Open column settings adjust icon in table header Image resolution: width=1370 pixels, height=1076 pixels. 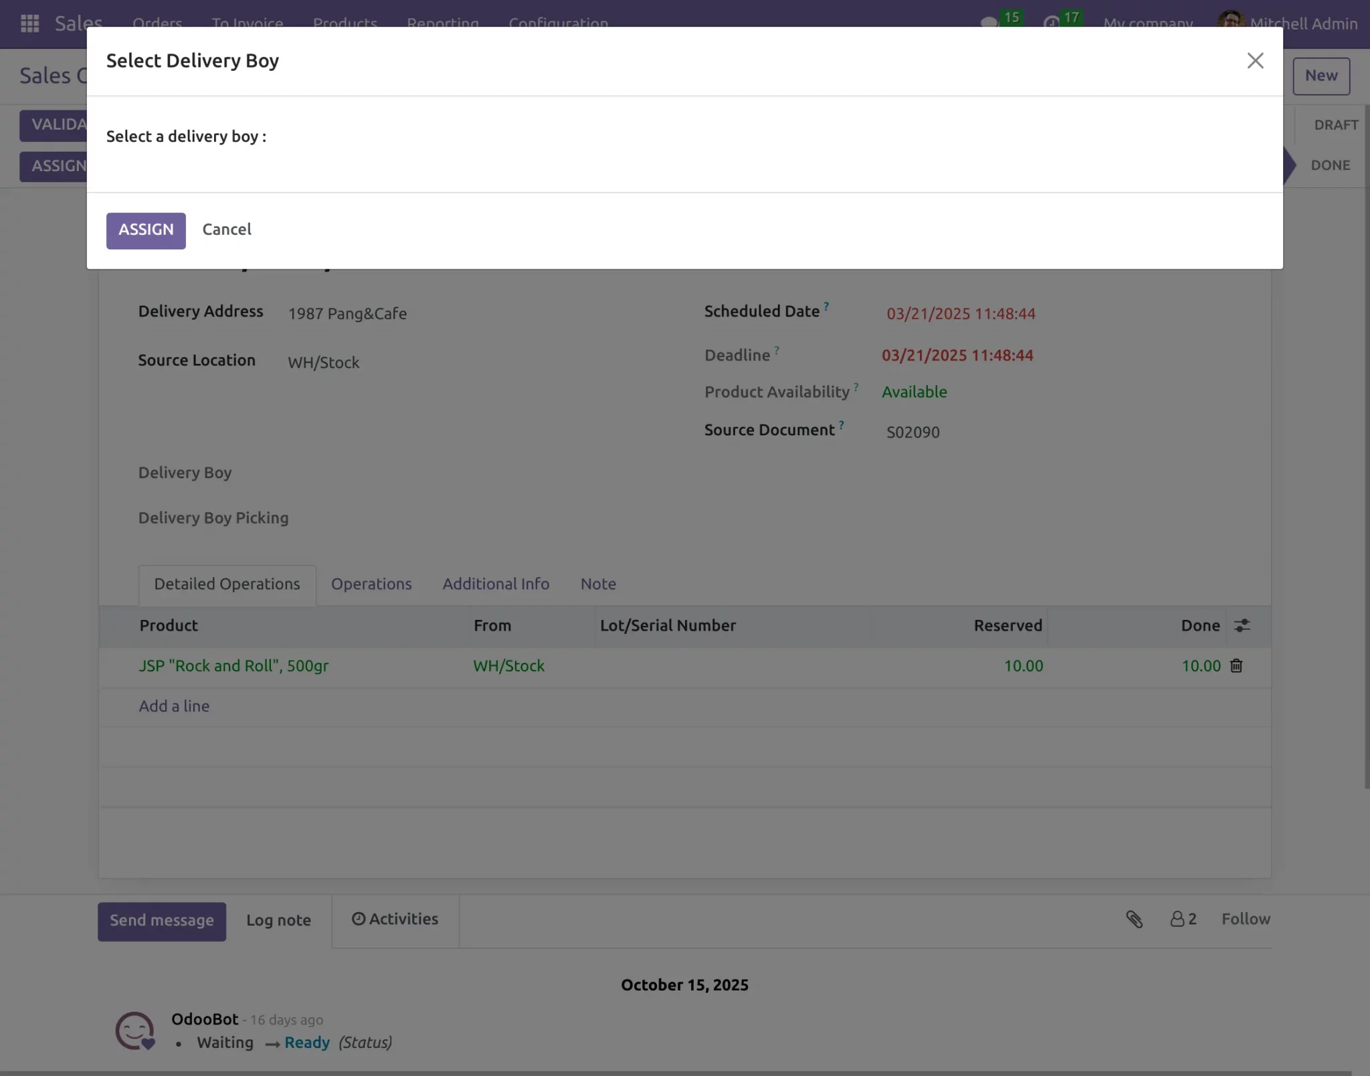1242,625
